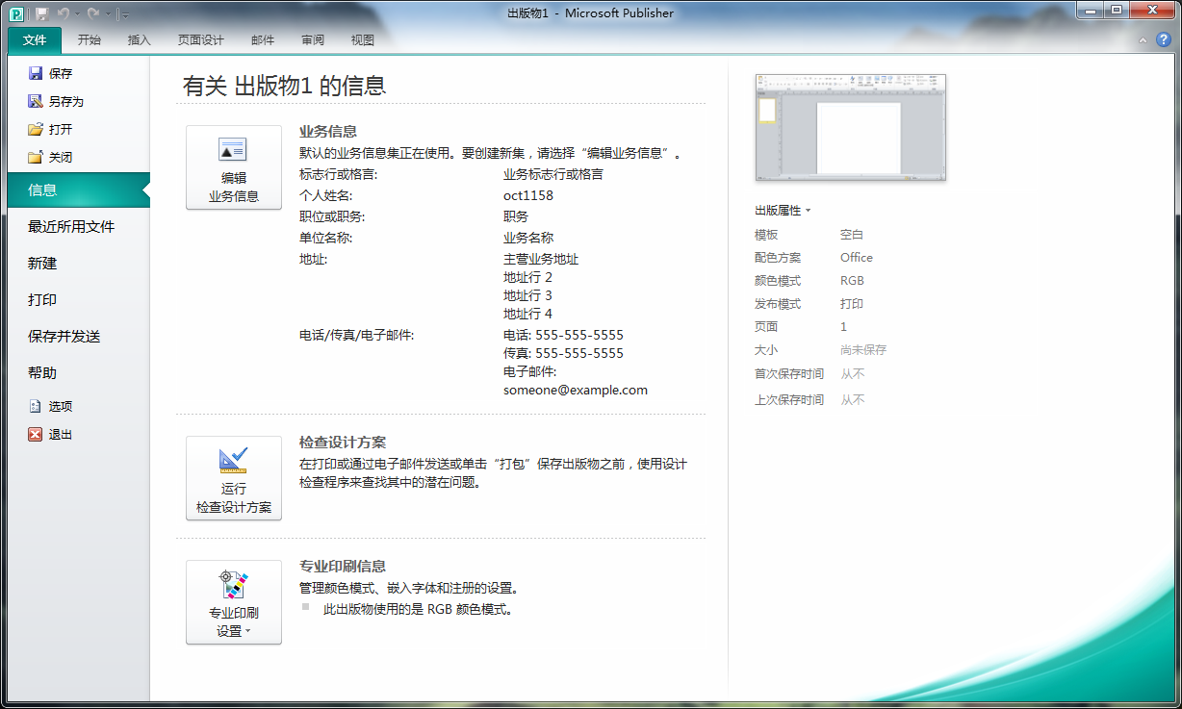Screen dimensions: 1182x709
Task: Collapse the ribbon with the caret arrow
Action: click(1143, 40)
